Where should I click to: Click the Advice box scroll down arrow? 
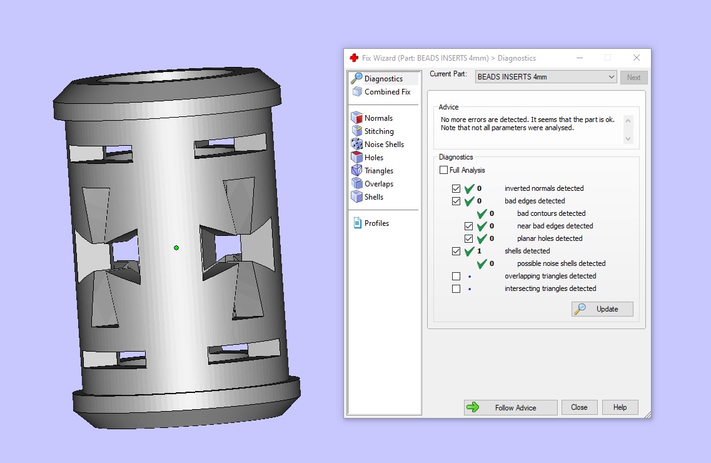pos(628,139)
